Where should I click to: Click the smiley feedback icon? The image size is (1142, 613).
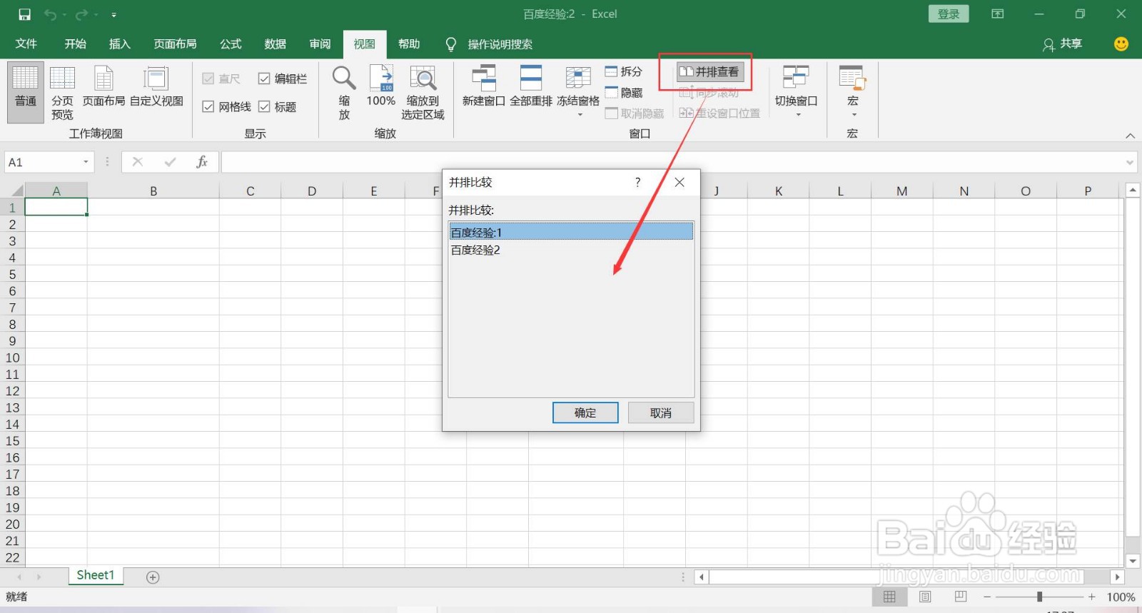coord(1121,44)
